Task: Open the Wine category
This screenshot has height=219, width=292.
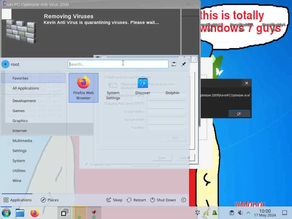Action: tap(33, 181)
